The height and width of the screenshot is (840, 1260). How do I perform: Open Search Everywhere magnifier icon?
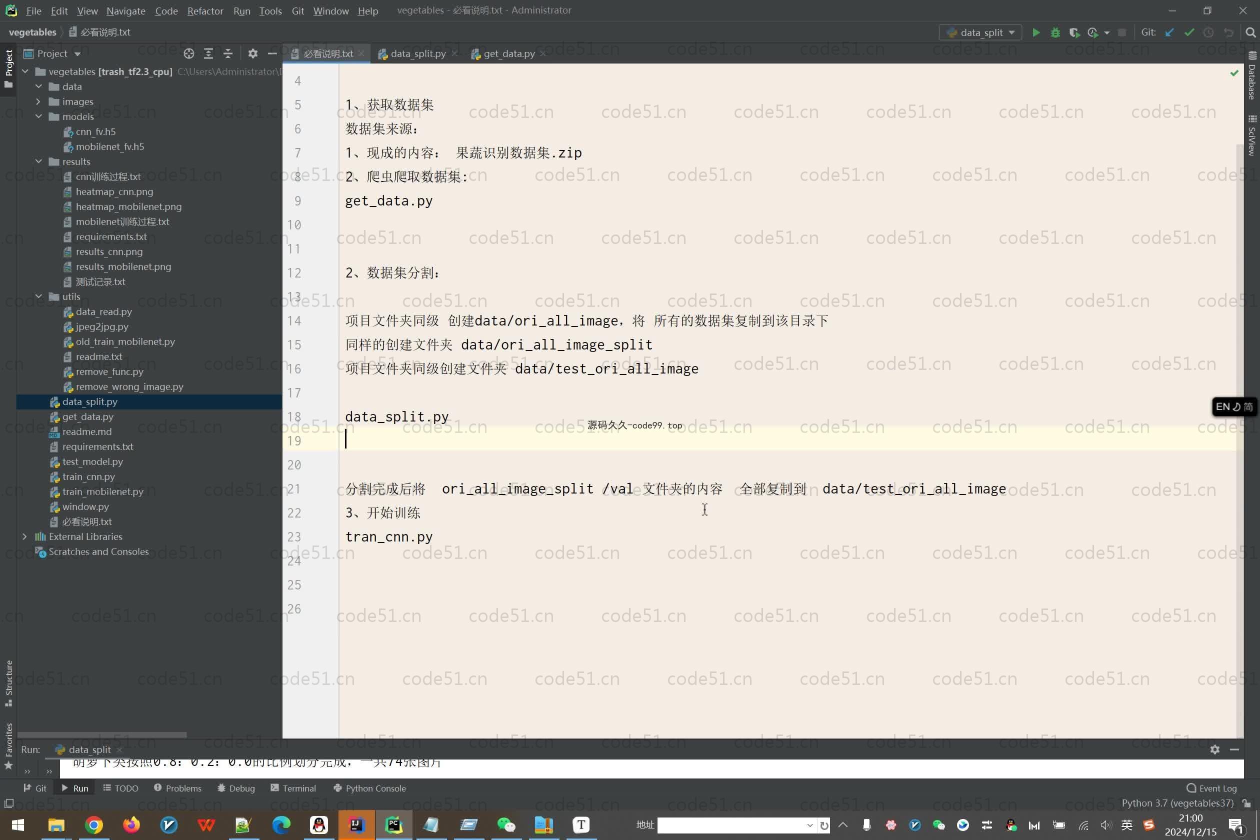coord(1250,32)
